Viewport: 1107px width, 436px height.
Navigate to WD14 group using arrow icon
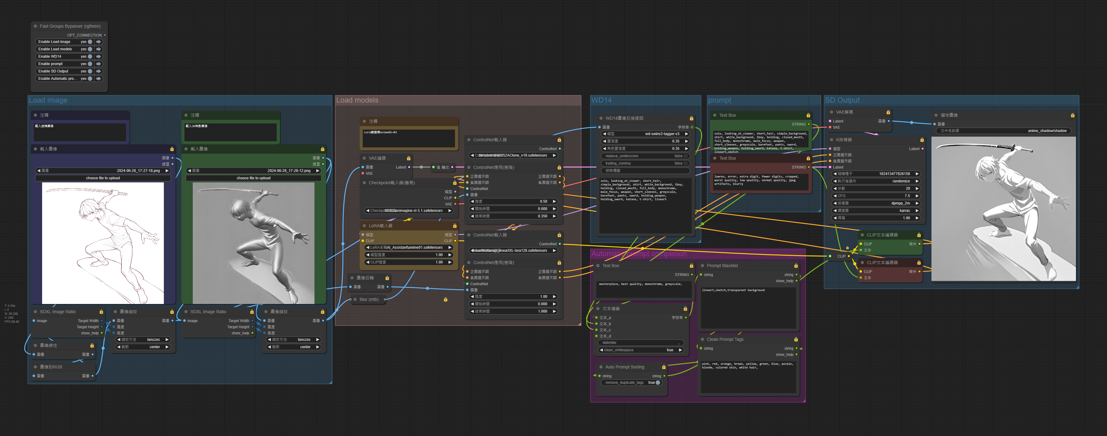coord(99,56)
